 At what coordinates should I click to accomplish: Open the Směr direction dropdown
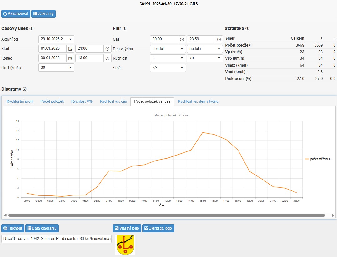pyautogui.click(x=168, y=68)
